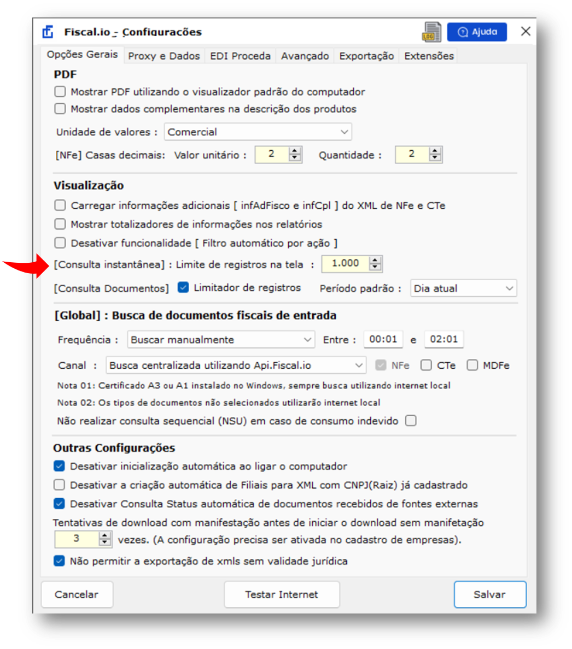Increase Valor unitário decimal places
Screen dimensions: 572x649
[x=295, y=151]
